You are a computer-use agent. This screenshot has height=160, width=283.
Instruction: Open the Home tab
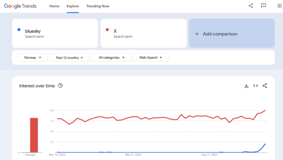point(54,6)
